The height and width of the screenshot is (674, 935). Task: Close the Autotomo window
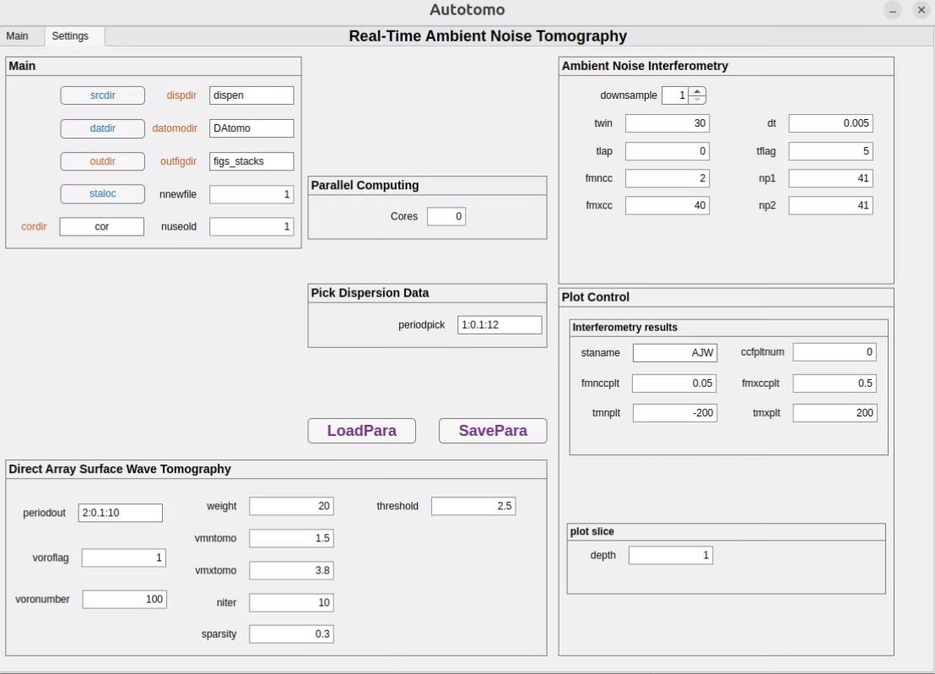[x=921, y=10]
